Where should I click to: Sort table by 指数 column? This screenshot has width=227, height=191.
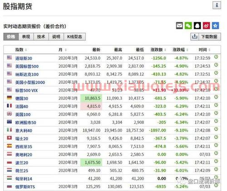(x=21, y=49)
